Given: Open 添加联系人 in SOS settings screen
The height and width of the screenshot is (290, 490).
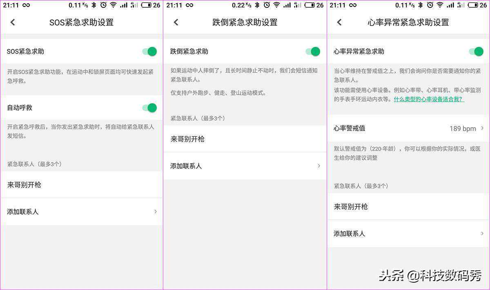Looking at the screenshot, I should pyautogui.click(x=82, y=212).
